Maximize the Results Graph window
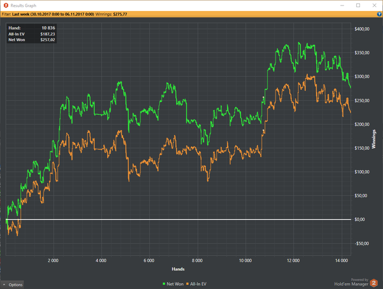383x289 pixels. pos(358,5)
